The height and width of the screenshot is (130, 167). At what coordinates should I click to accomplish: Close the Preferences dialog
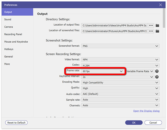pos(161,5)
